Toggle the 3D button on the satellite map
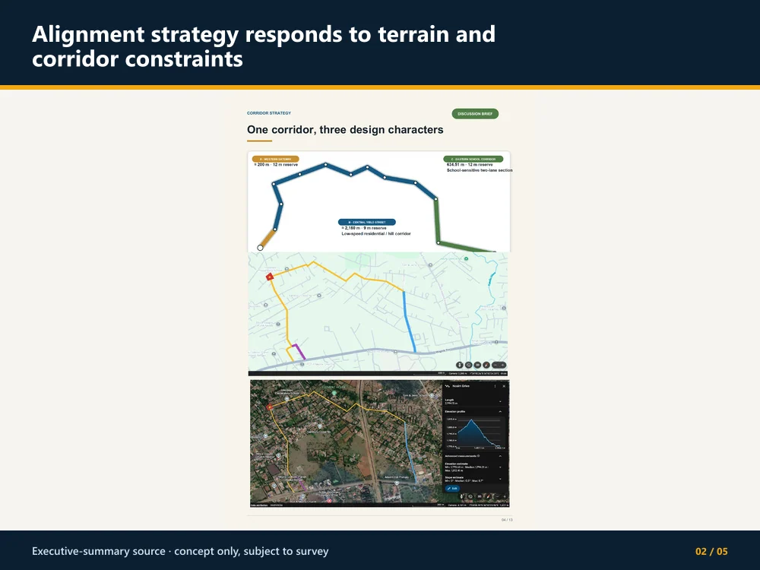This screenshot has width=760, height=570. (480, 496)
